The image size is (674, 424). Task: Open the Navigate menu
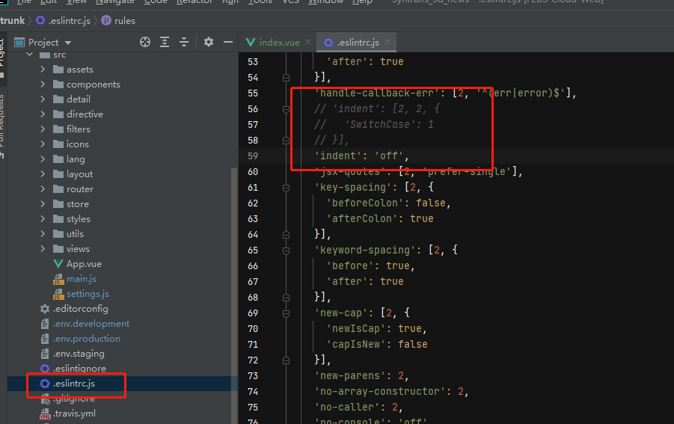114,2
